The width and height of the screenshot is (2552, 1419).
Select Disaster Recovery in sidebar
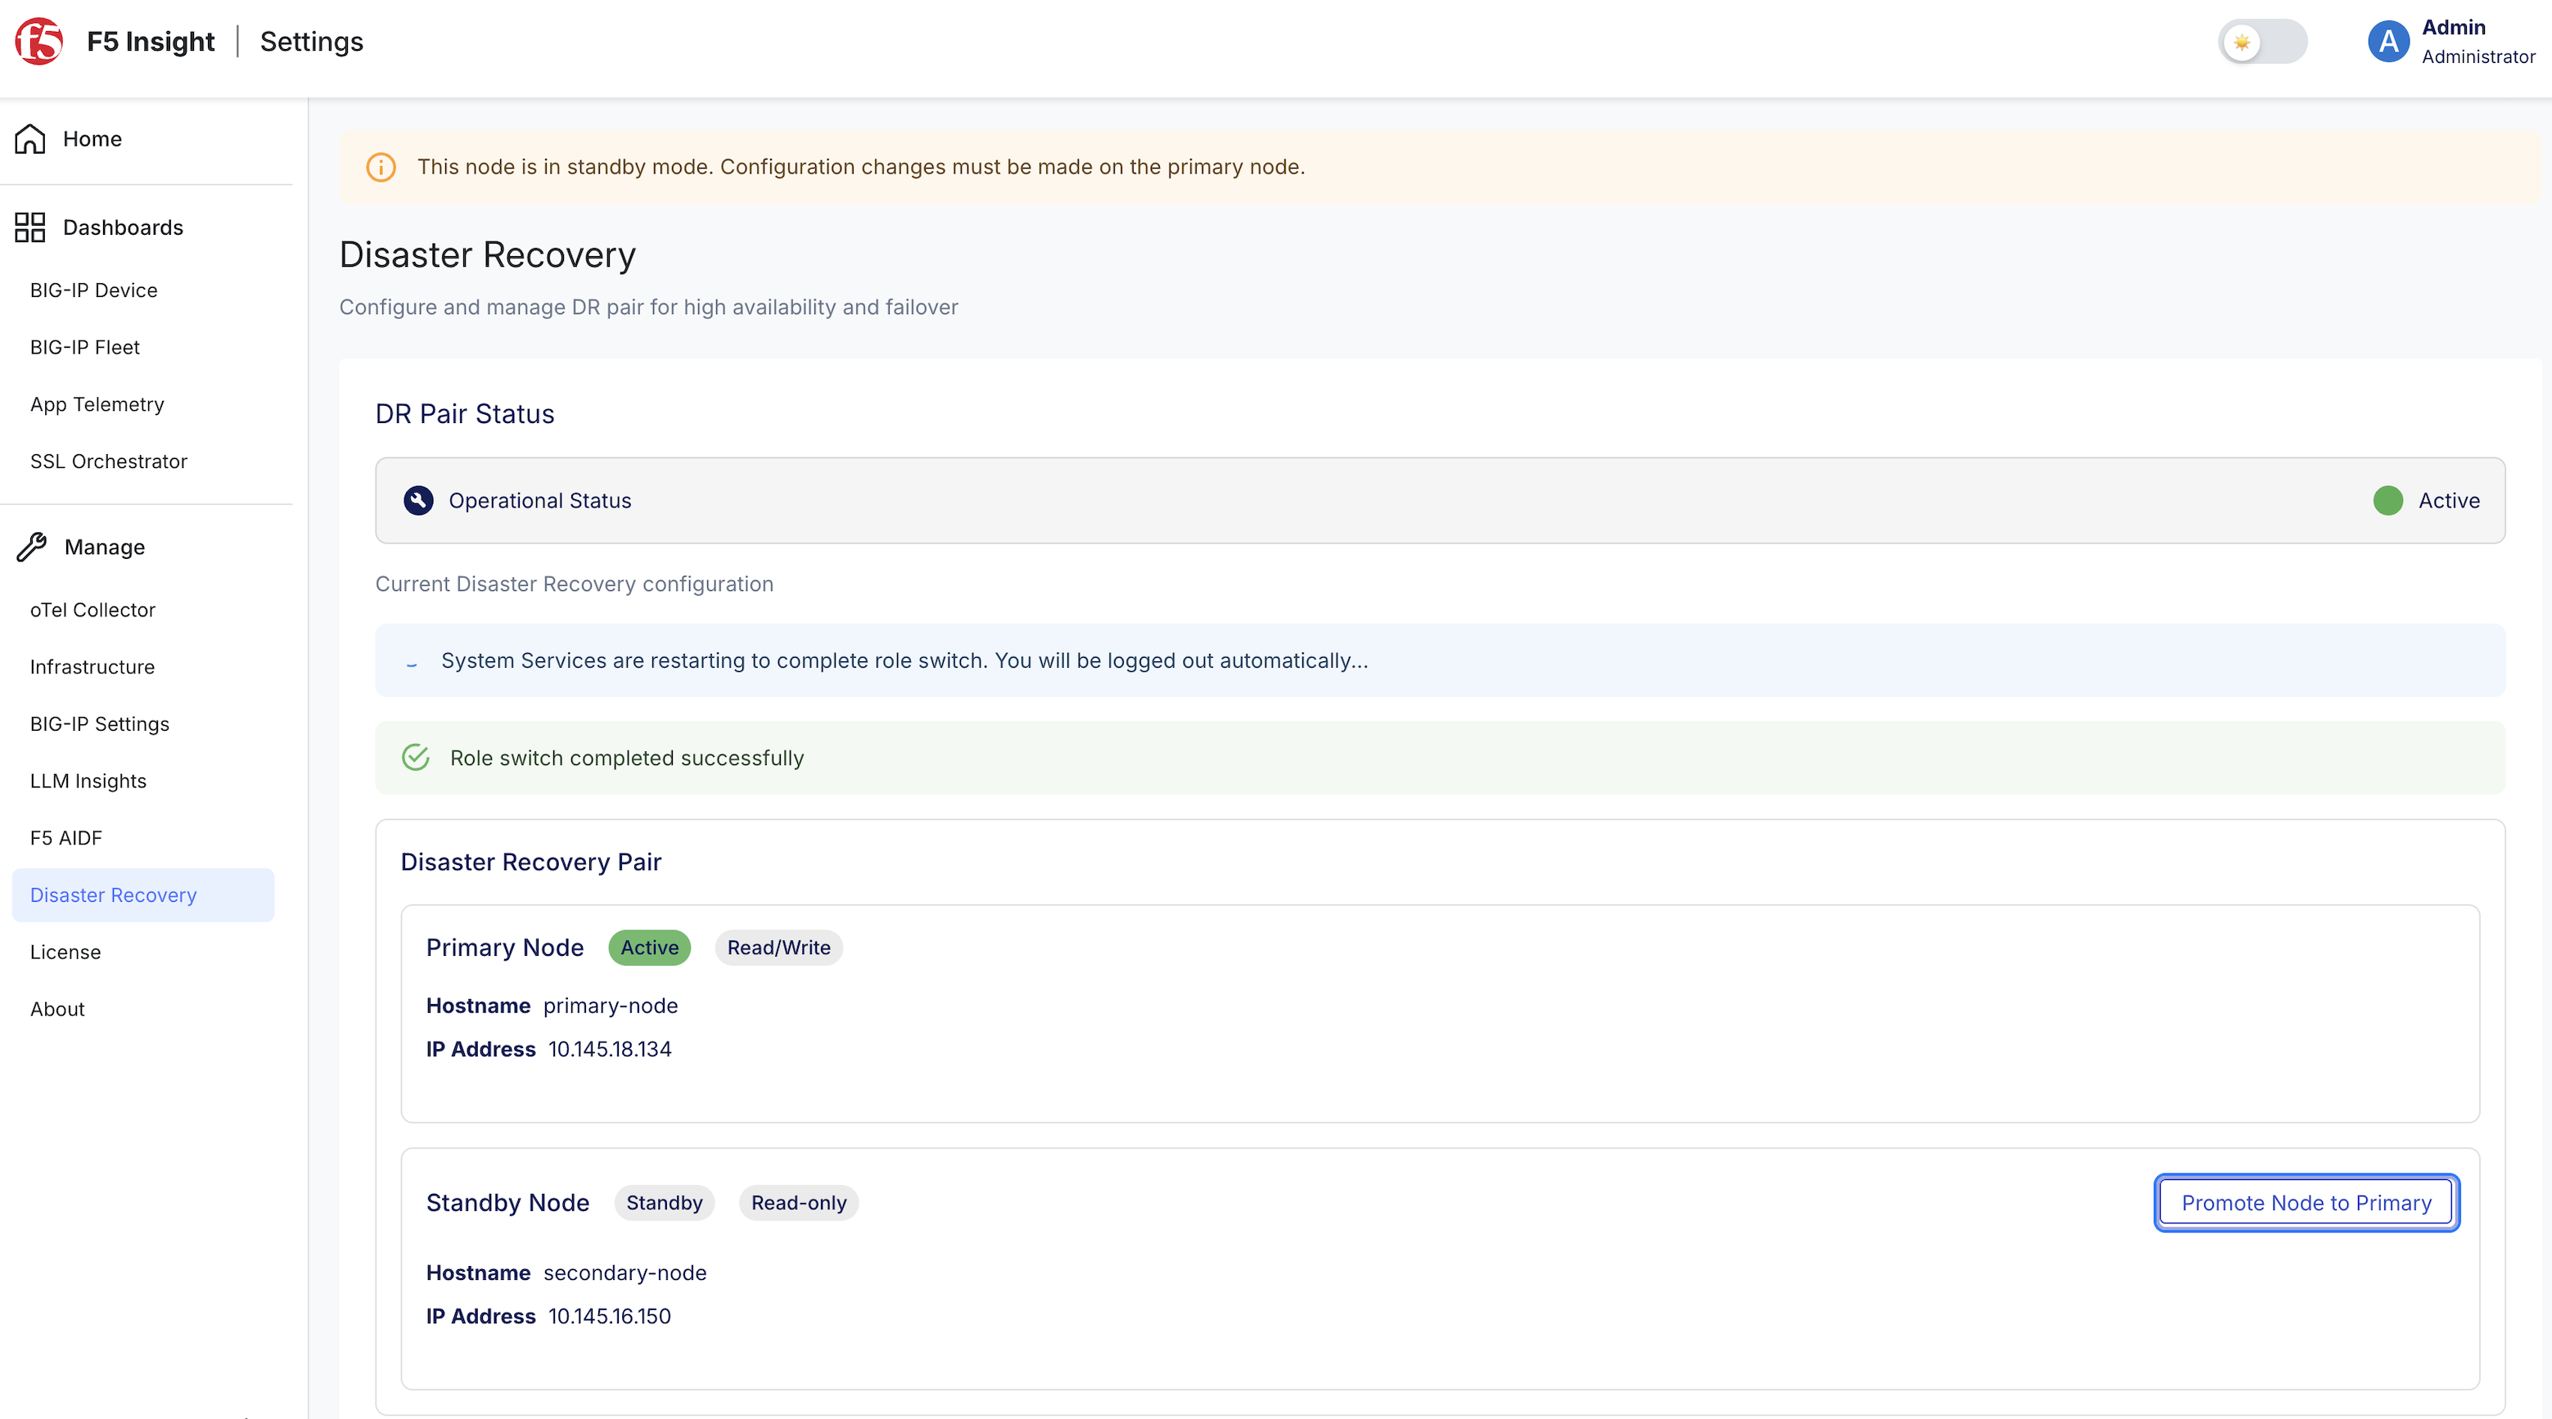[142, 895]
